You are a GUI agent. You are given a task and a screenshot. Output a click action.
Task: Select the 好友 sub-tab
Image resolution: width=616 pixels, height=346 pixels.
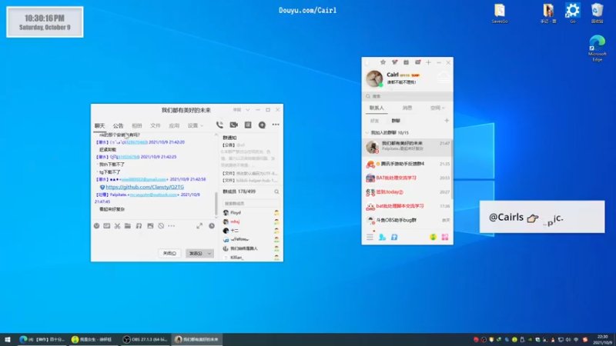pos(374,121)
